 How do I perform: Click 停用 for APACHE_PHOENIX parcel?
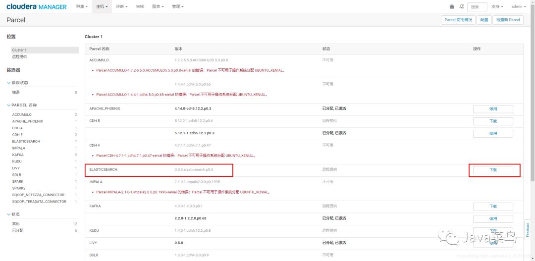493,109
